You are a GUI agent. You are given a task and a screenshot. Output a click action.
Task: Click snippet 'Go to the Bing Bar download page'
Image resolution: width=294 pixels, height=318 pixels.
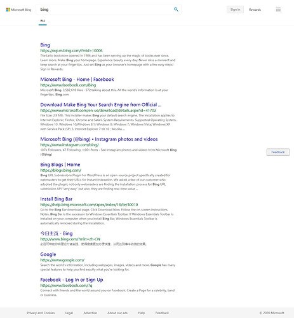click(107, 216)
